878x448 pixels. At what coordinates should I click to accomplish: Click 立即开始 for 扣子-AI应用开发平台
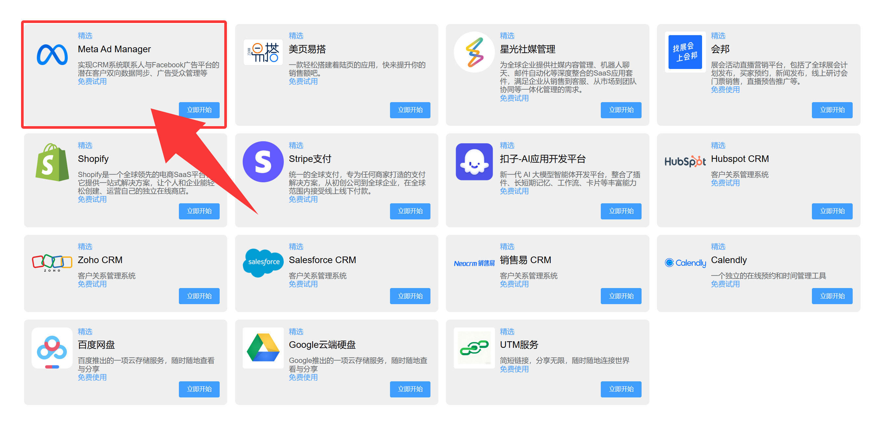(x=621, y=211)
